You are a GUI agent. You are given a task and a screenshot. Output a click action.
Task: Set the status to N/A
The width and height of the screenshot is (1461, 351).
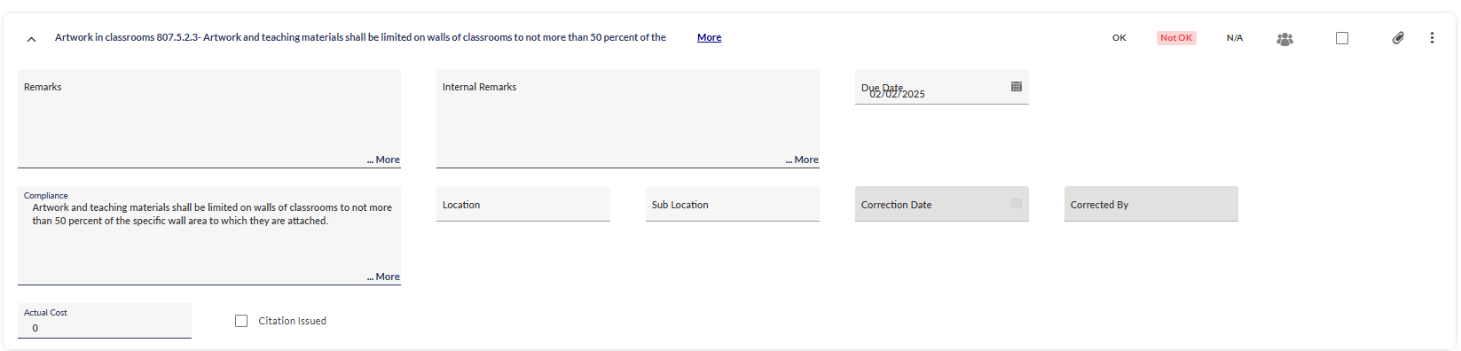click(1235, 38)
